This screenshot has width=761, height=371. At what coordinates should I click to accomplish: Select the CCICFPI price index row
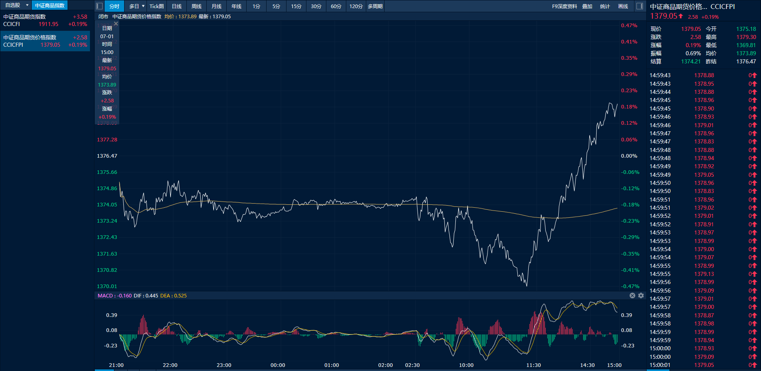(x=45, y=41)
